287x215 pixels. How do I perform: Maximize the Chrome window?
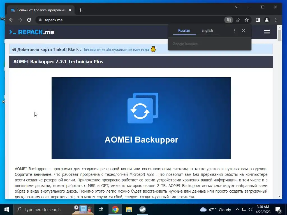point(262,7)
